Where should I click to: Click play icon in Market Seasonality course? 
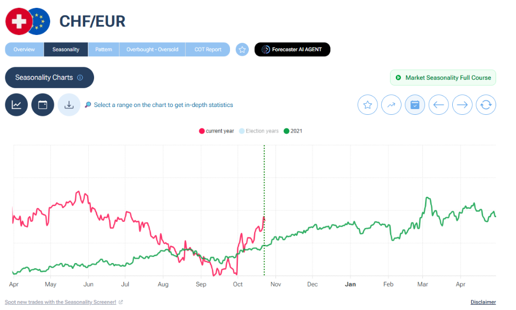click(398, 77)
